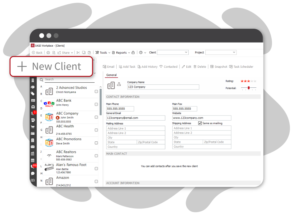Viewport: 293px width, 215px height.
Task: Click the Help question mark icon
Action: [x=141, y=53]
